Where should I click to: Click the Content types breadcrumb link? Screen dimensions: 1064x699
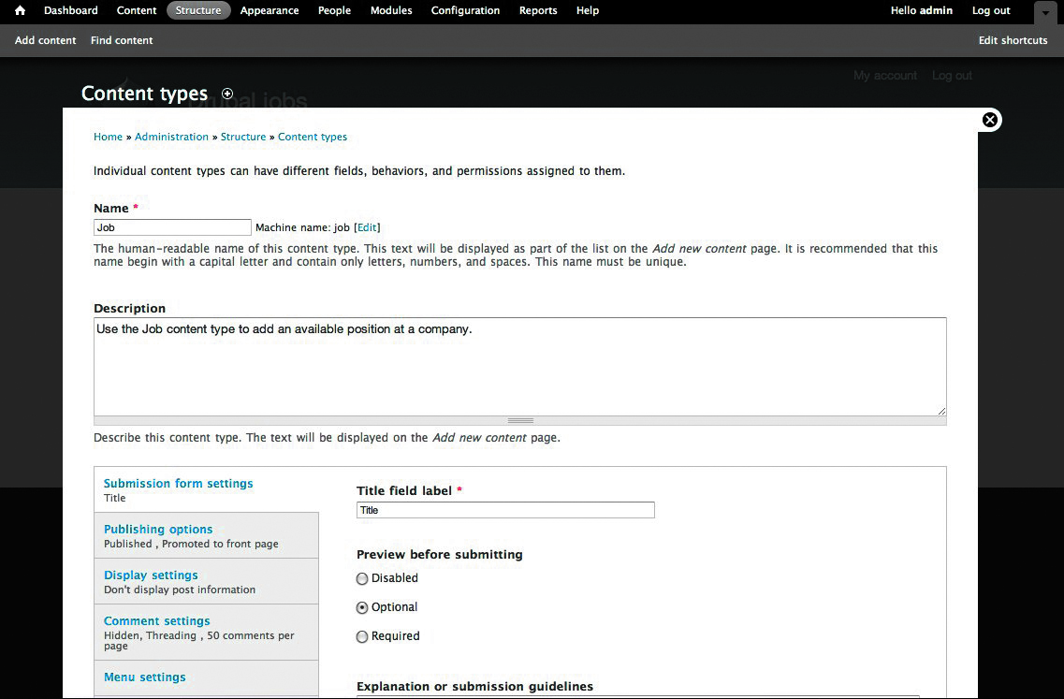[313, 137]
